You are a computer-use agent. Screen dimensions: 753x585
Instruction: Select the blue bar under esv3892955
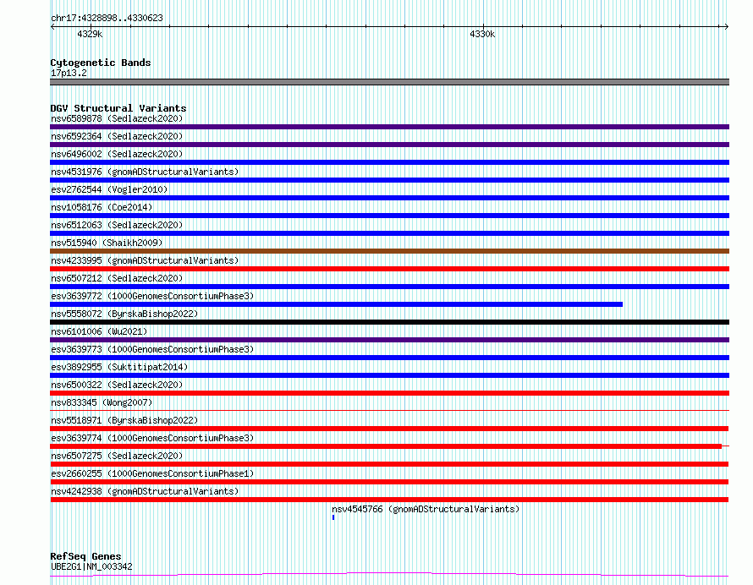389,375
